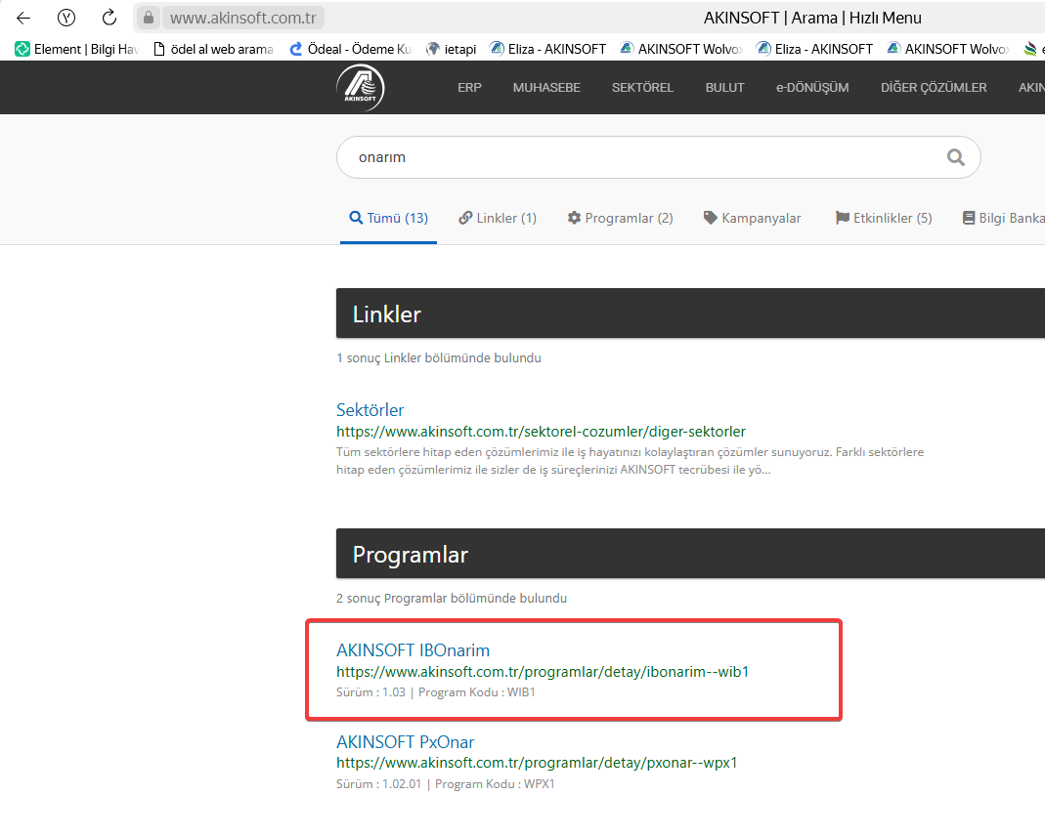
Task: Click the Ödeal bookmark blue icon
Action: click(296, 49)
